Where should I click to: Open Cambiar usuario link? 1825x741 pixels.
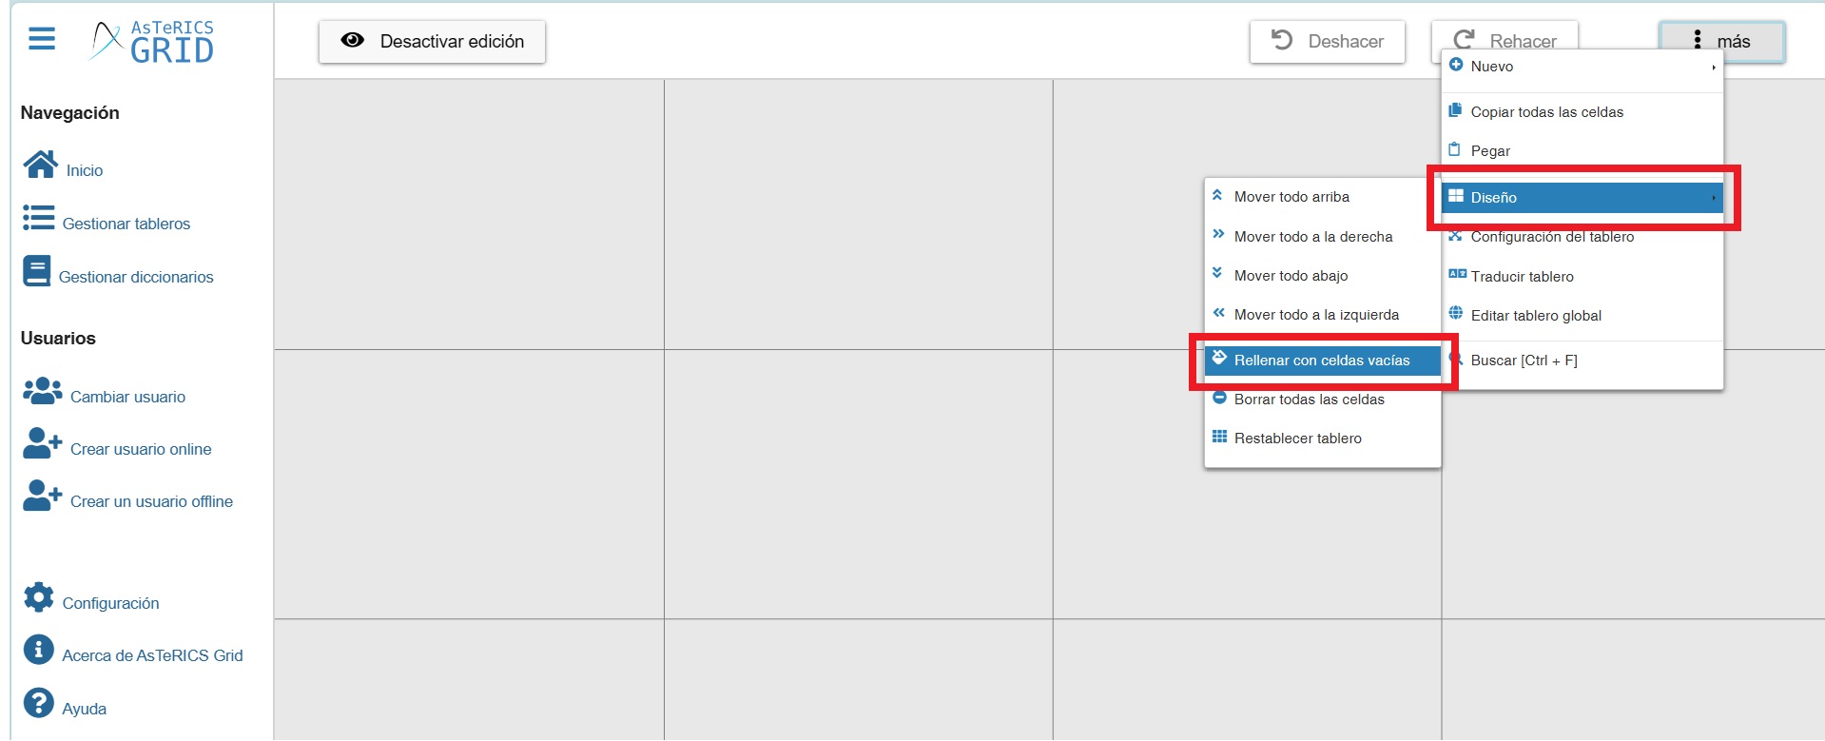tap(127, 397)
